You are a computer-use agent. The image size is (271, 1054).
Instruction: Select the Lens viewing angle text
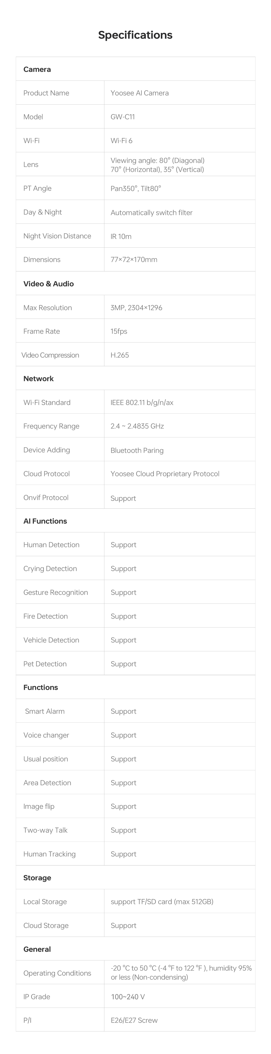click(x=157, y=165)
